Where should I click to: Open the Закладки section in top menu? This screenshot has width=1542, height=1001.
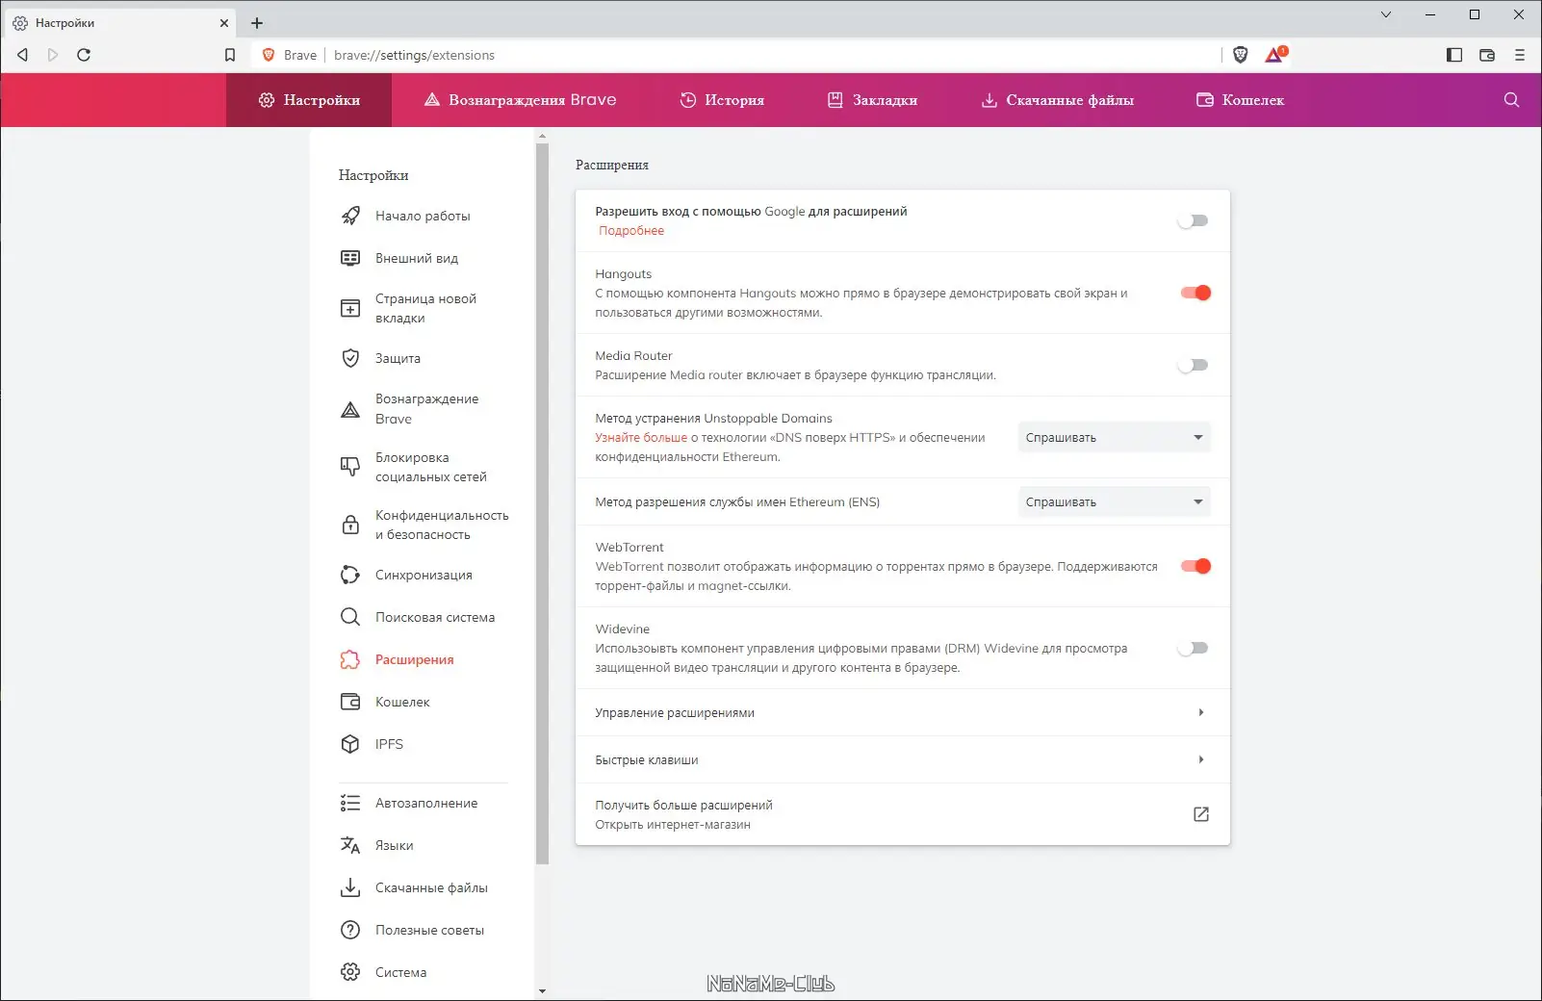click(872, 99)
